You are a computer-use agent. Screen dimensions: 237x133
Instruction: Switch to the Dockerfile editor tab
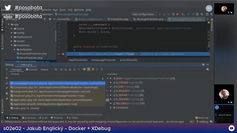(x=64, y=19)
